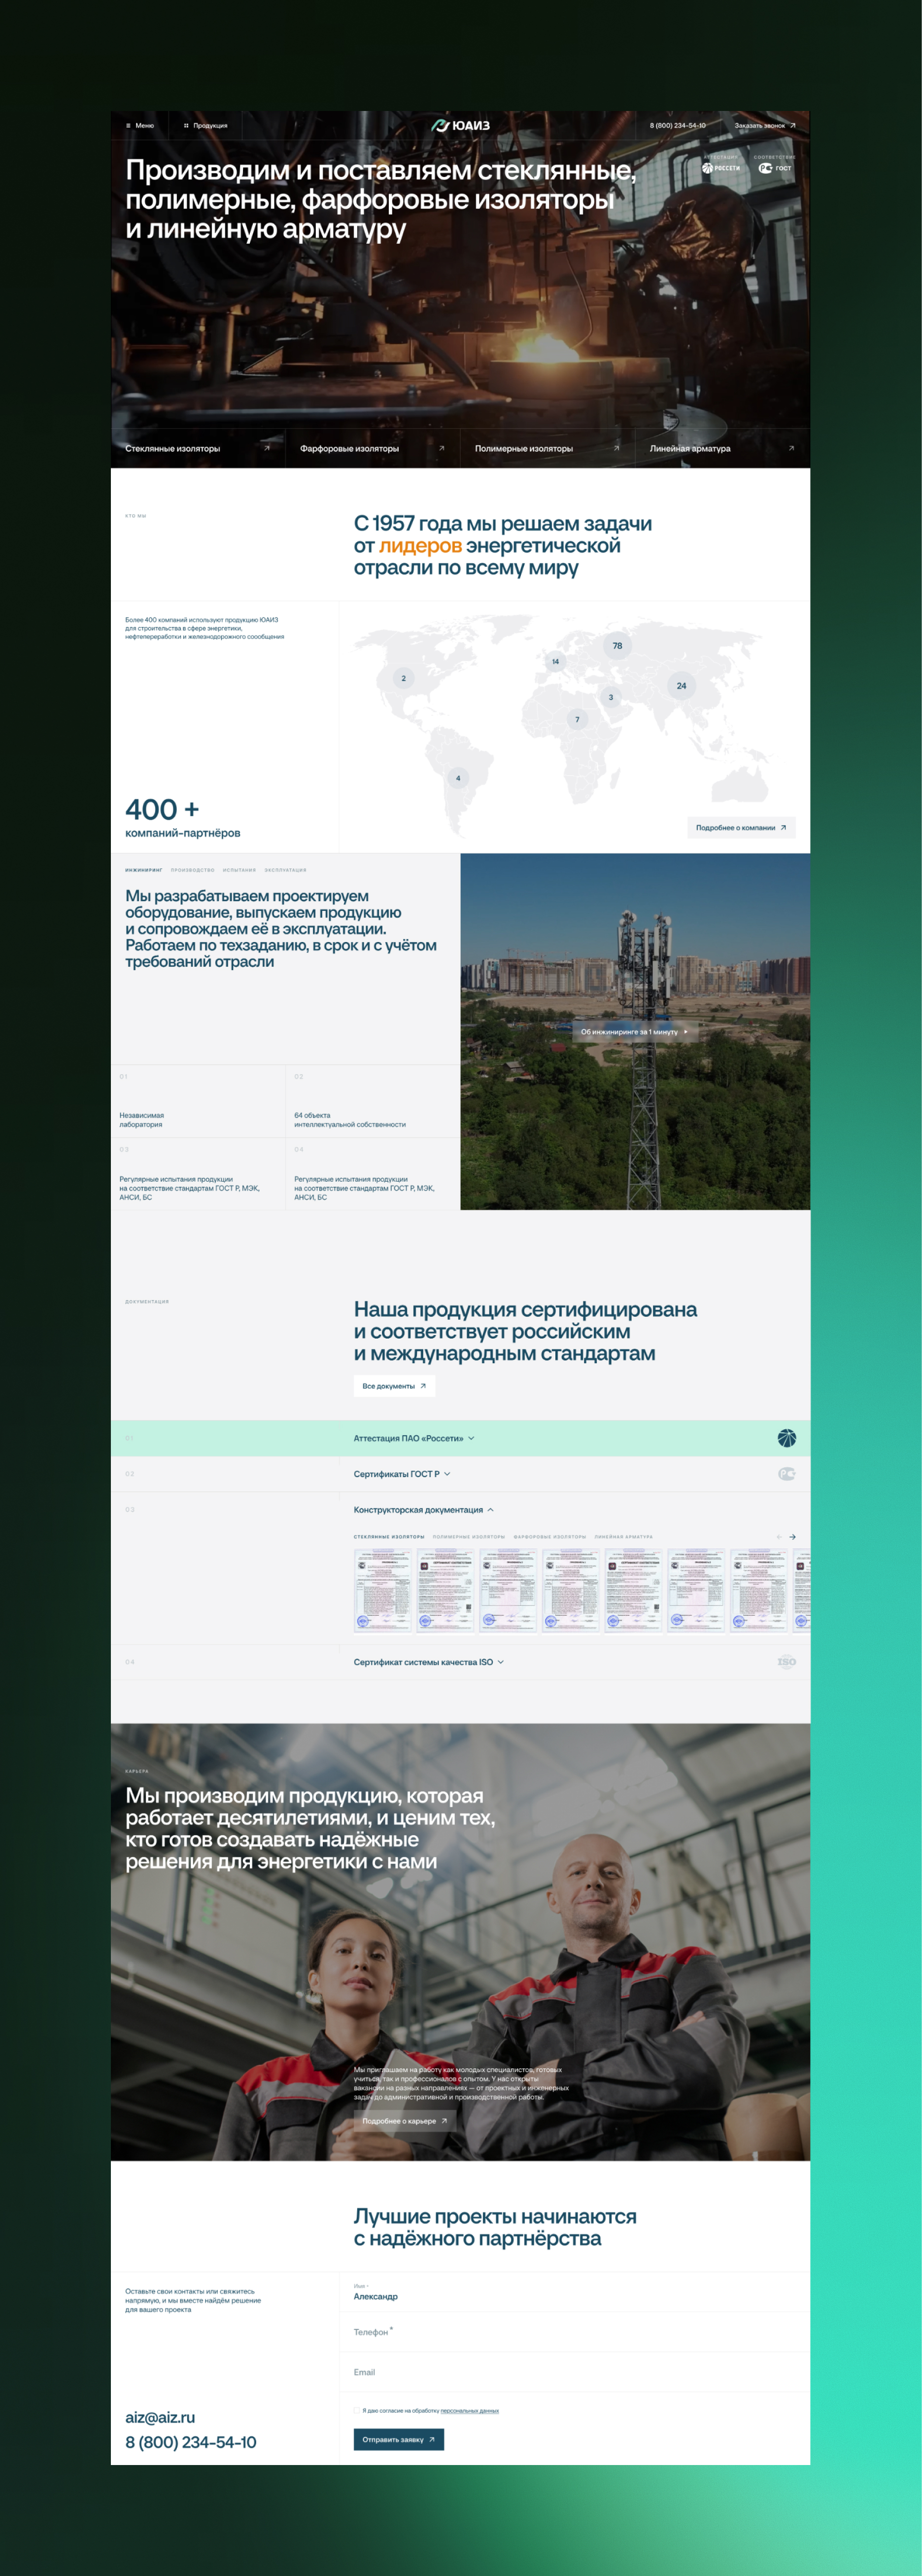This screenshot has width=922, height=2576.
Task: Open the Полимерные изоляторы category link
Action: 524,449
